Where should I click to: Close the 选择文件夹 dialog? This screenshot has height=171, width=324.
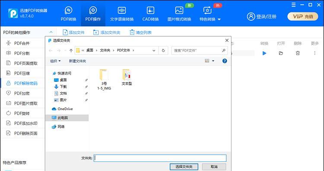coord(227,40)
